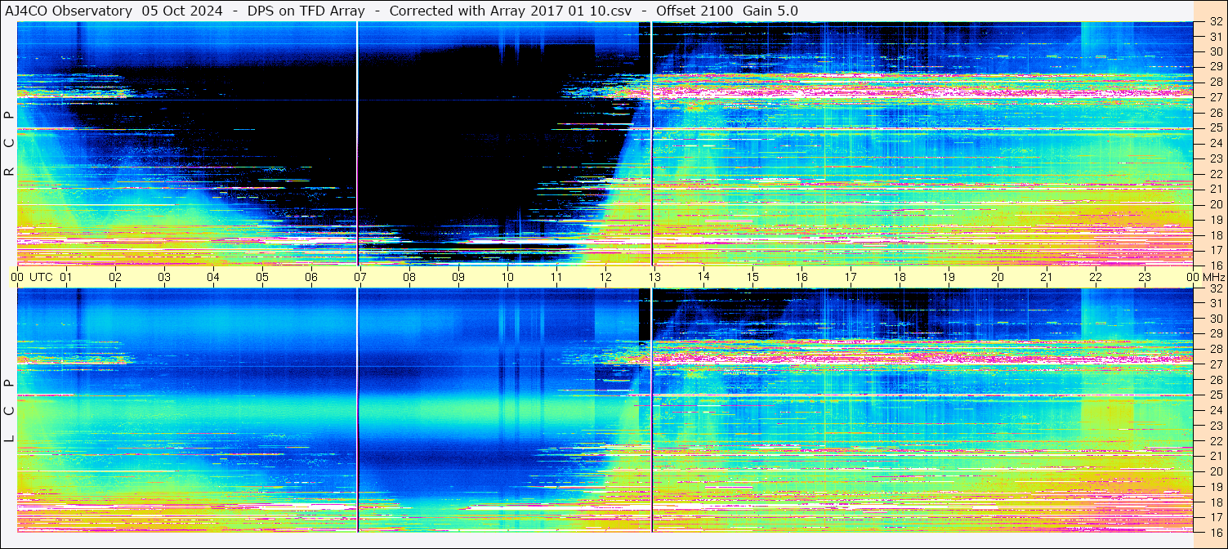This screenshot has width=1228, height=549.
Task: Select hour 19 on the UTC time axis
Action: 949,277
